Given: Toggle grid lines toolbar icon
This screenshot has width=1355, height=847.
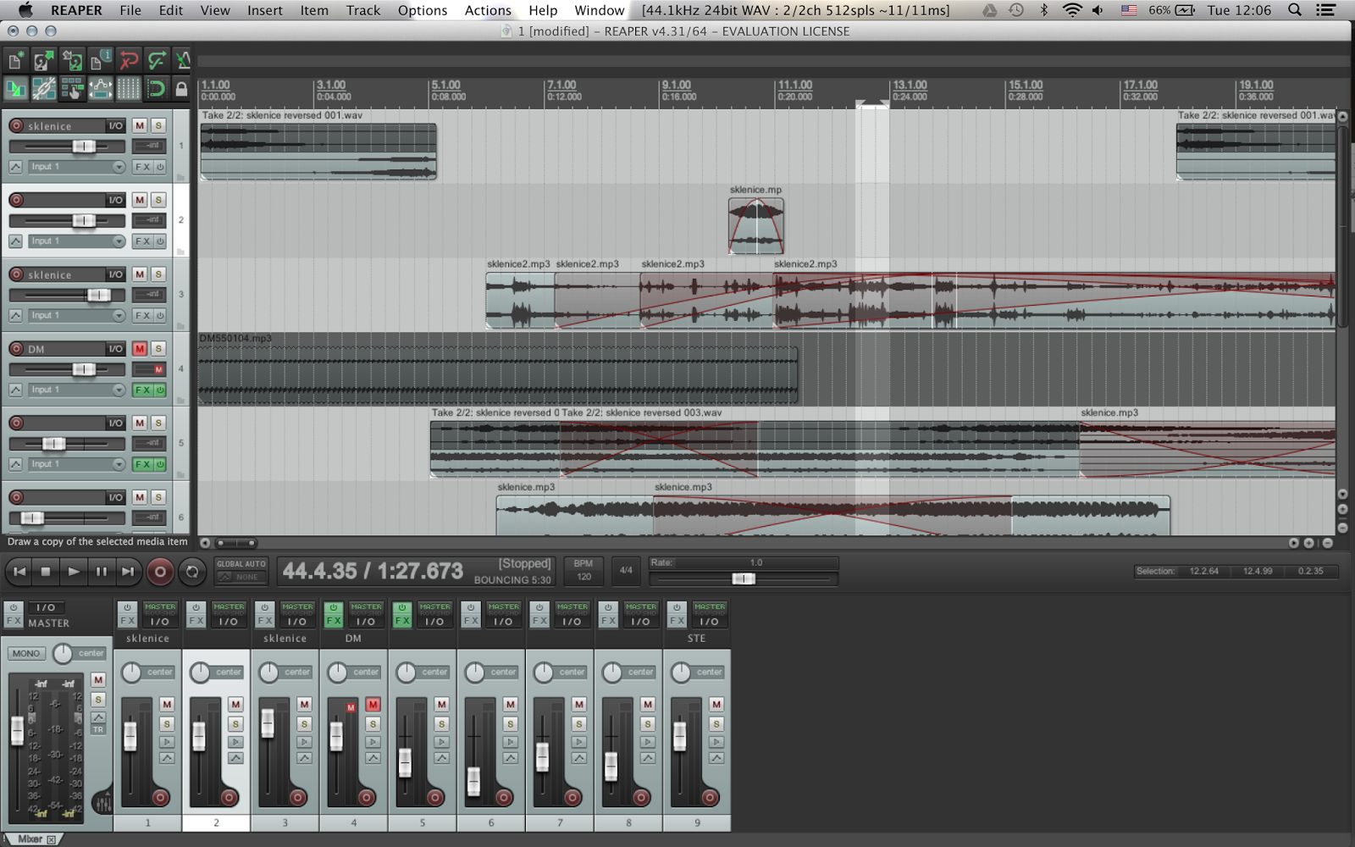Looking at the screenshot, I should [x=129, y=88].
